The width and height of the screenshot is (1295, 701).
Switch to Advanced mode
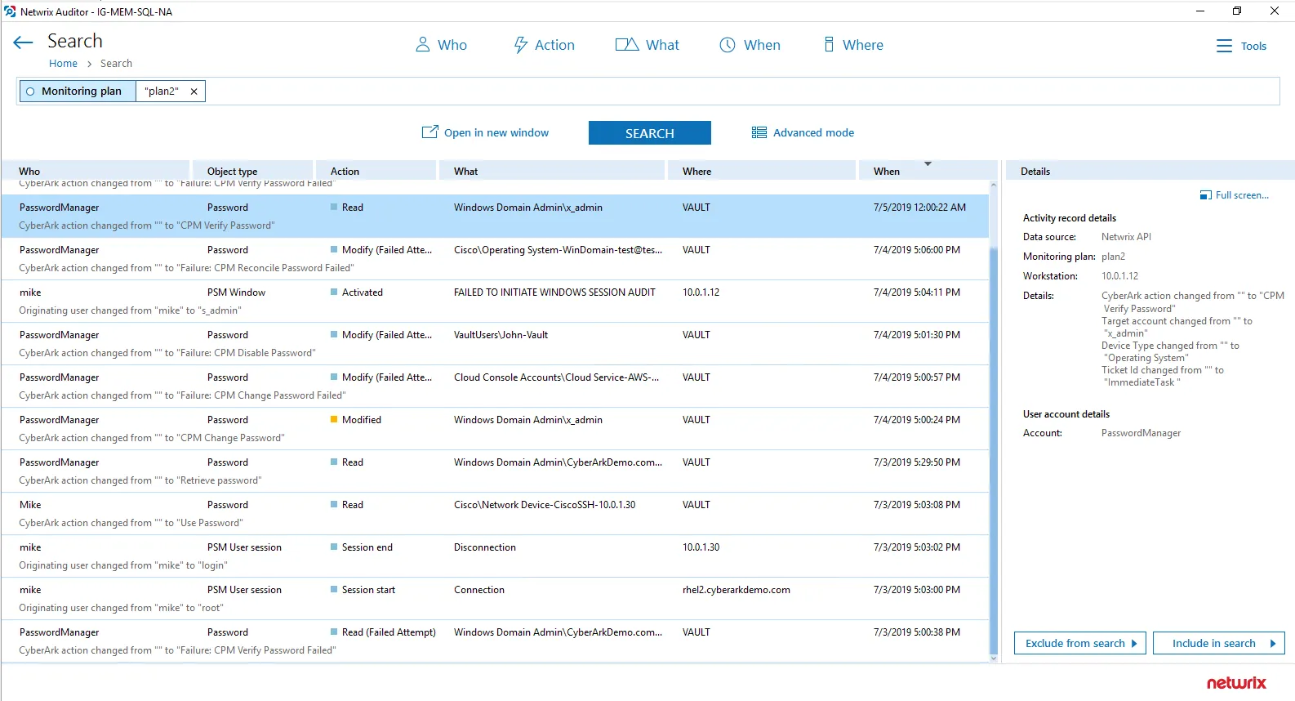click(803, 132)
